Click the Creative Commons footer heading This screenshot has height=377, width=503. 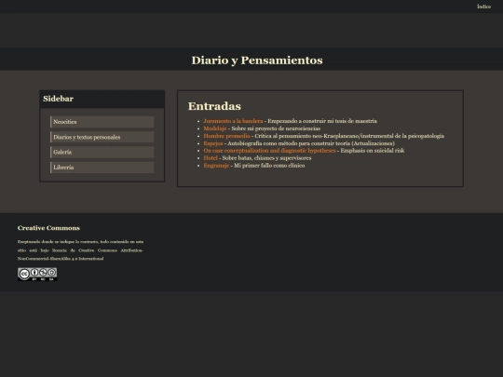point(48,228)
